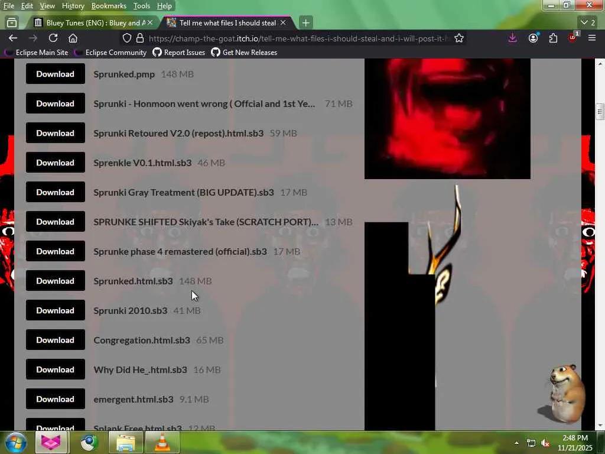
Task: Open the browser home page
Action: [73, 38]
